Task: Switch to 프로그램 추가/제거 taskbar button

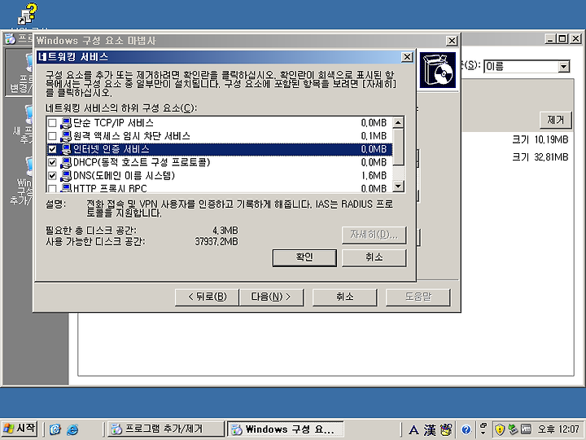Action: click(x=166, y=429)
